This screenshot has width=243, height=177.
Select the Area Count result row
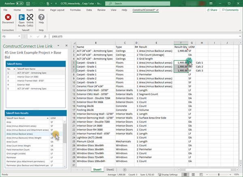pos(34,142)
